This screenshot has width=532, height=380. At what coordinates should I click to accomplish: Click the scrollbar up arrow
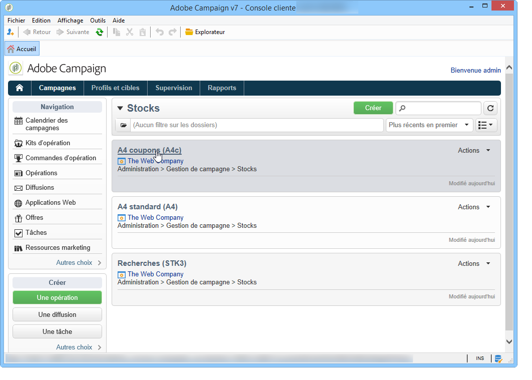509,68
